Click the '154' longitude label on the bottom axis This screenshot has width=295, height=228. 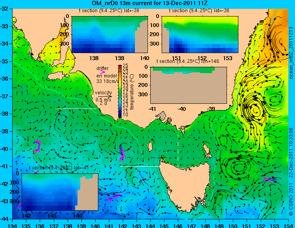pos(288,226)
